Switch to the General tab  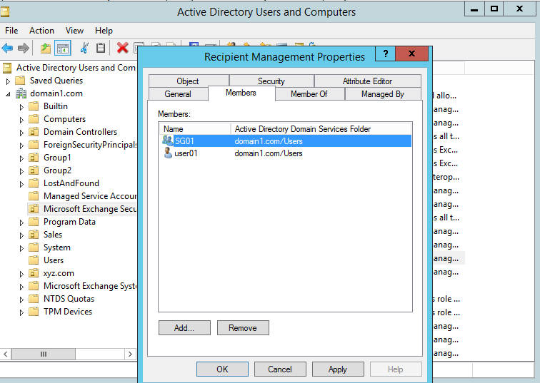(x=178, y=94)
